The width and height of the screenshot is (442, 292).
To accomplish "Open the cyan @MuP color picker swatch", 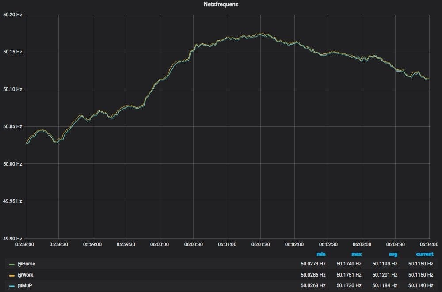I will point(12,285).
